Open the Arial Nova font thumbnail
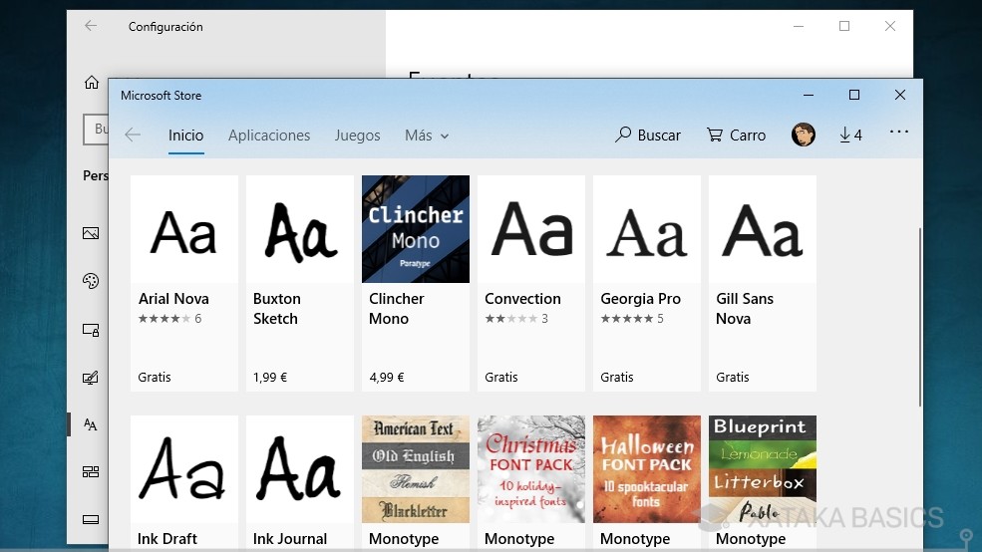Viewport: 982px width, 552px height. pyautogui.click(x=184, y=229)
